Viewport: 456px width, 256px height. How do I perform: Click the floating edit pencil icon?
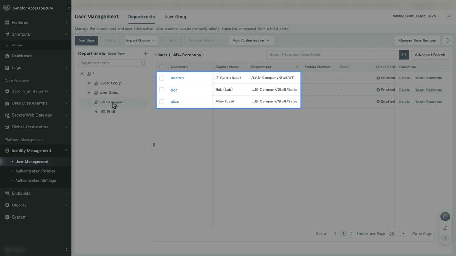445,228
